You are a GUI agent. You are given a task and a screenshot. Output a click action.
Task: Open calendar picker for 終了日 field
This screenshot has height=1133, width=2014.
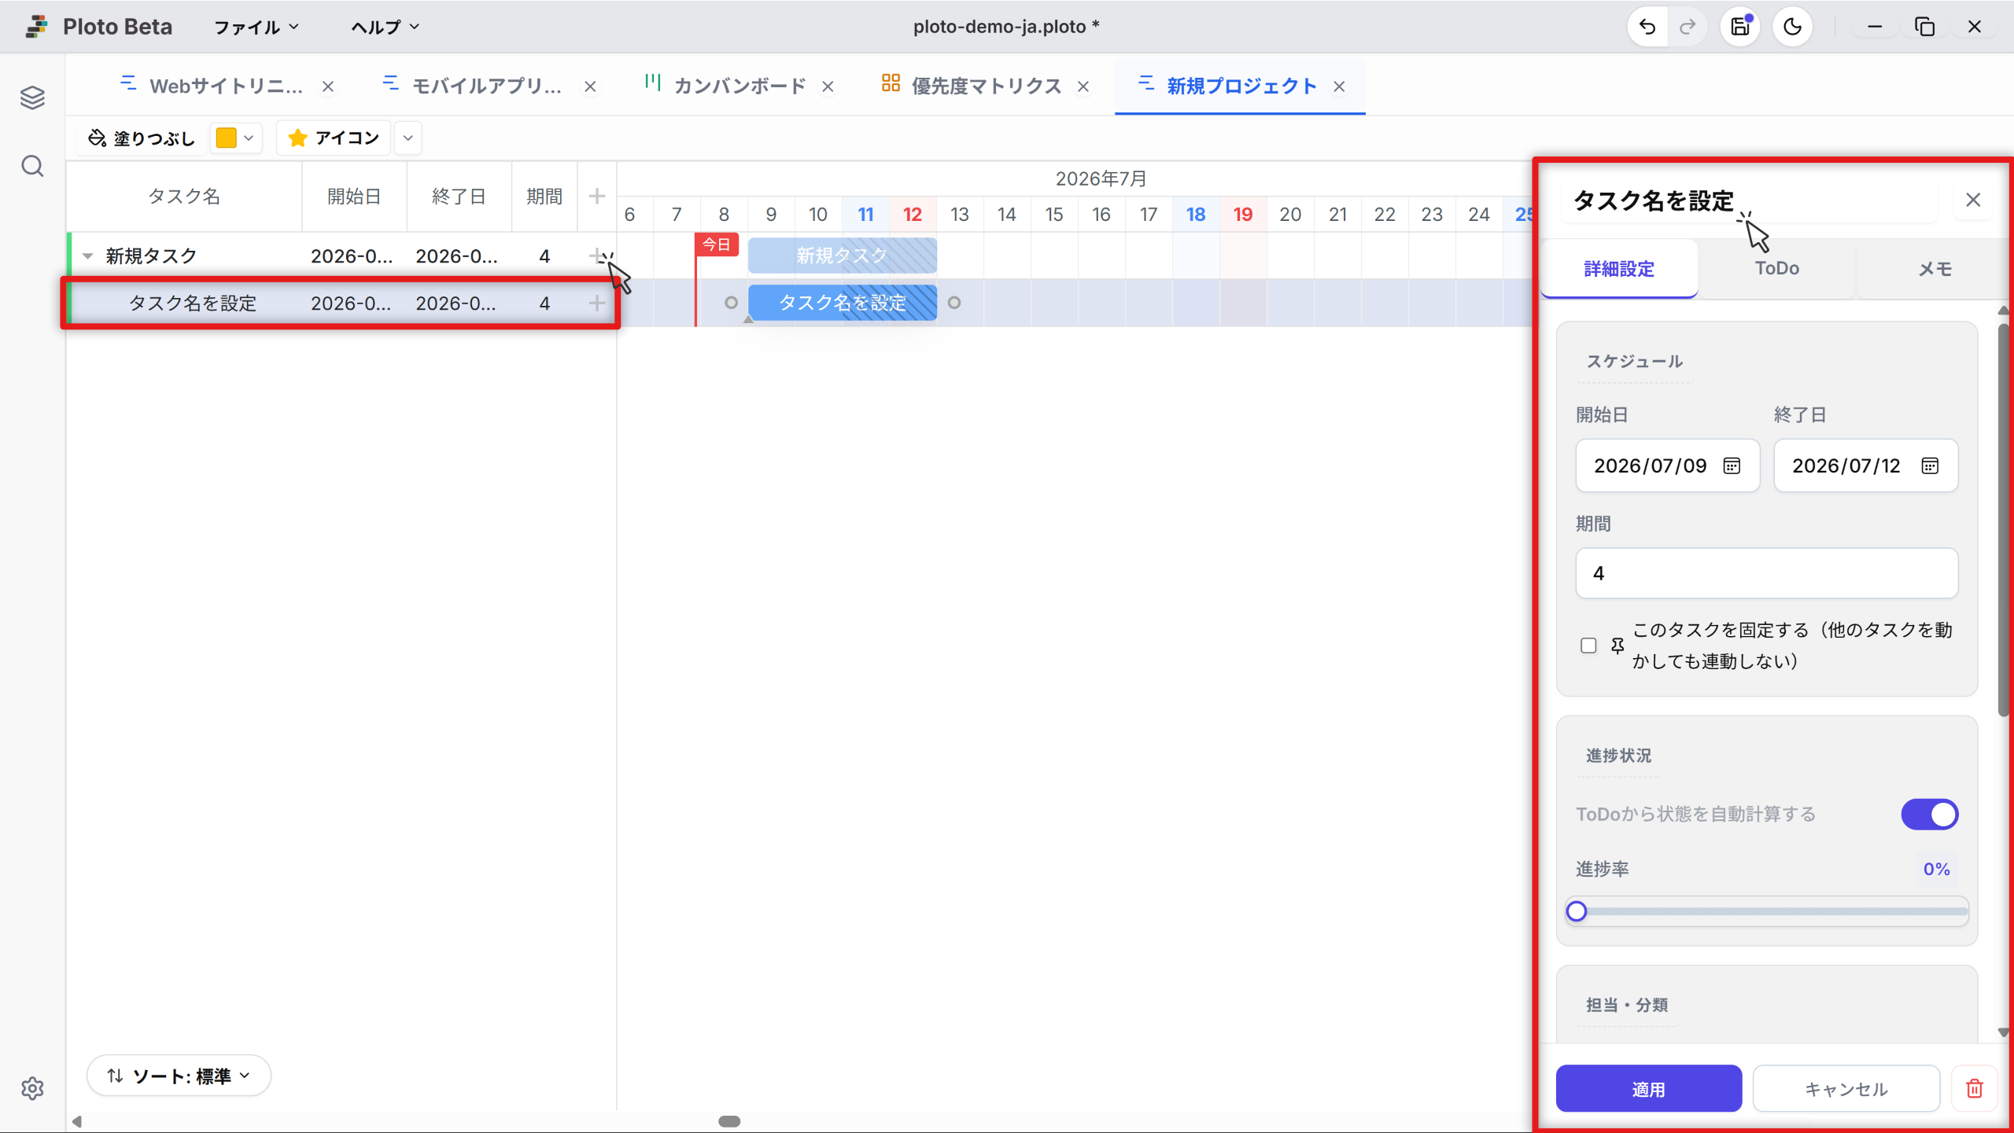point(1930,465)
